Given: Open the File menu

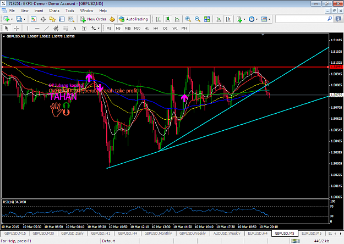Looking at the screenshot, I should (x=12, y=10).
